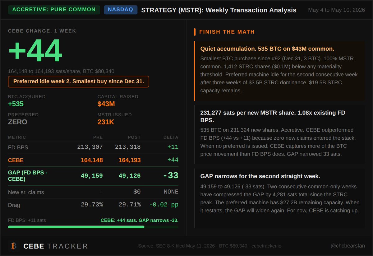Select the Preferred idle week 2 banner
The image size is (373, 256).
point(78,82)
